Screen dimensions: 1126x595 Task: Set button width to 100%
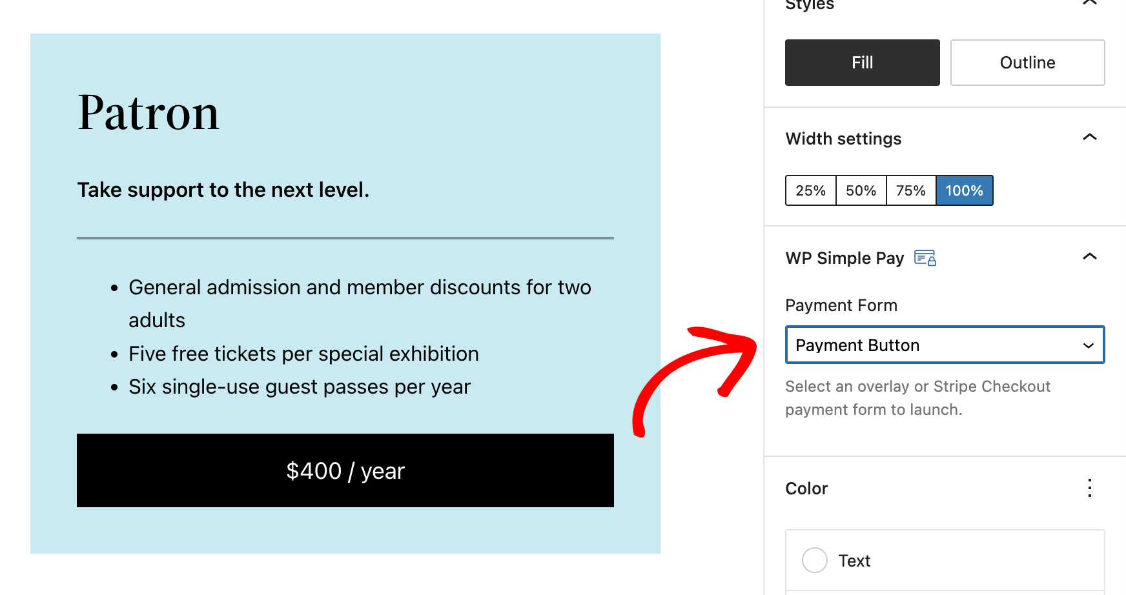coord(964,191)
